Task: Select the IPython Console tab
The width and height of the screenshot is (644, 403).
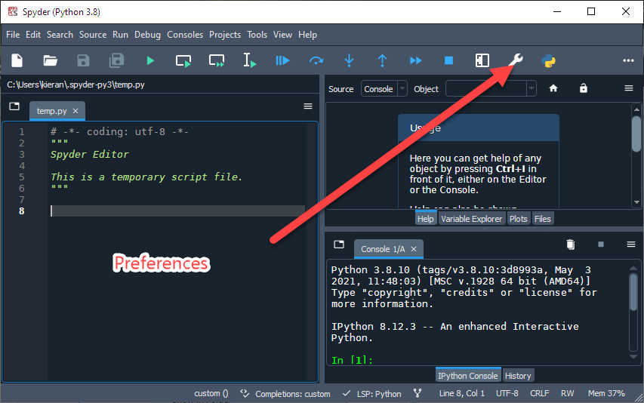Action: coord(468,376)
